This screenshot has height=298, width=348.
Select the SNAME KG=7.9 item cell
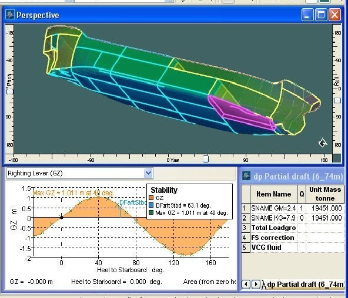pos(273,218)
